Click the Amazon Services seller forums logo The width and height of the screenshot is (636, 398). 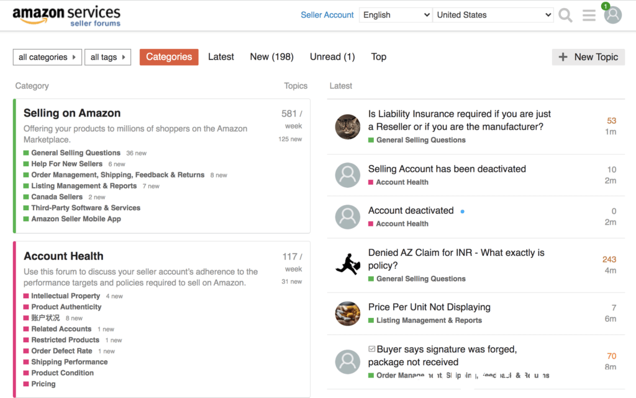coord(66,16)
